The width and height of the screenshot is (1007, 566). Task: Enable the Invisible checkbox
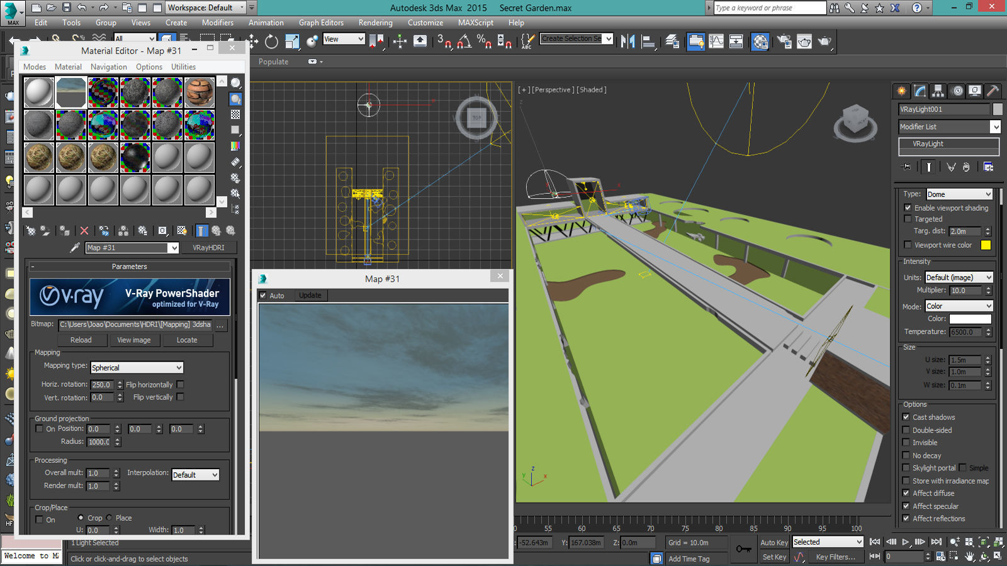point(906,443)
